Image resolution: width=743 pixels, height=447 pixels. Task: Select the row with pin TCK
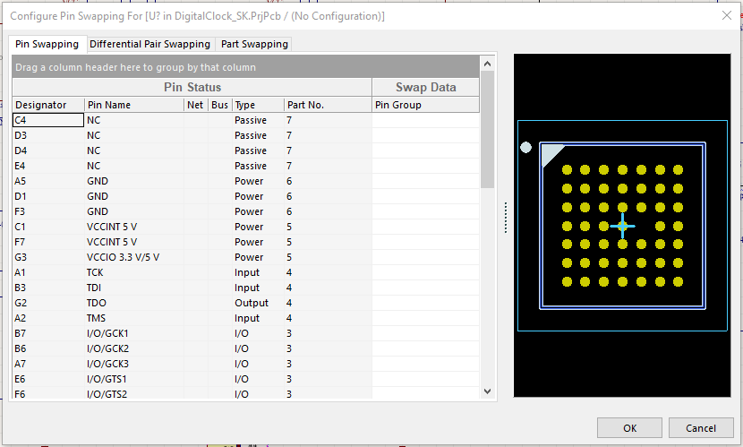tap(133, 272)
